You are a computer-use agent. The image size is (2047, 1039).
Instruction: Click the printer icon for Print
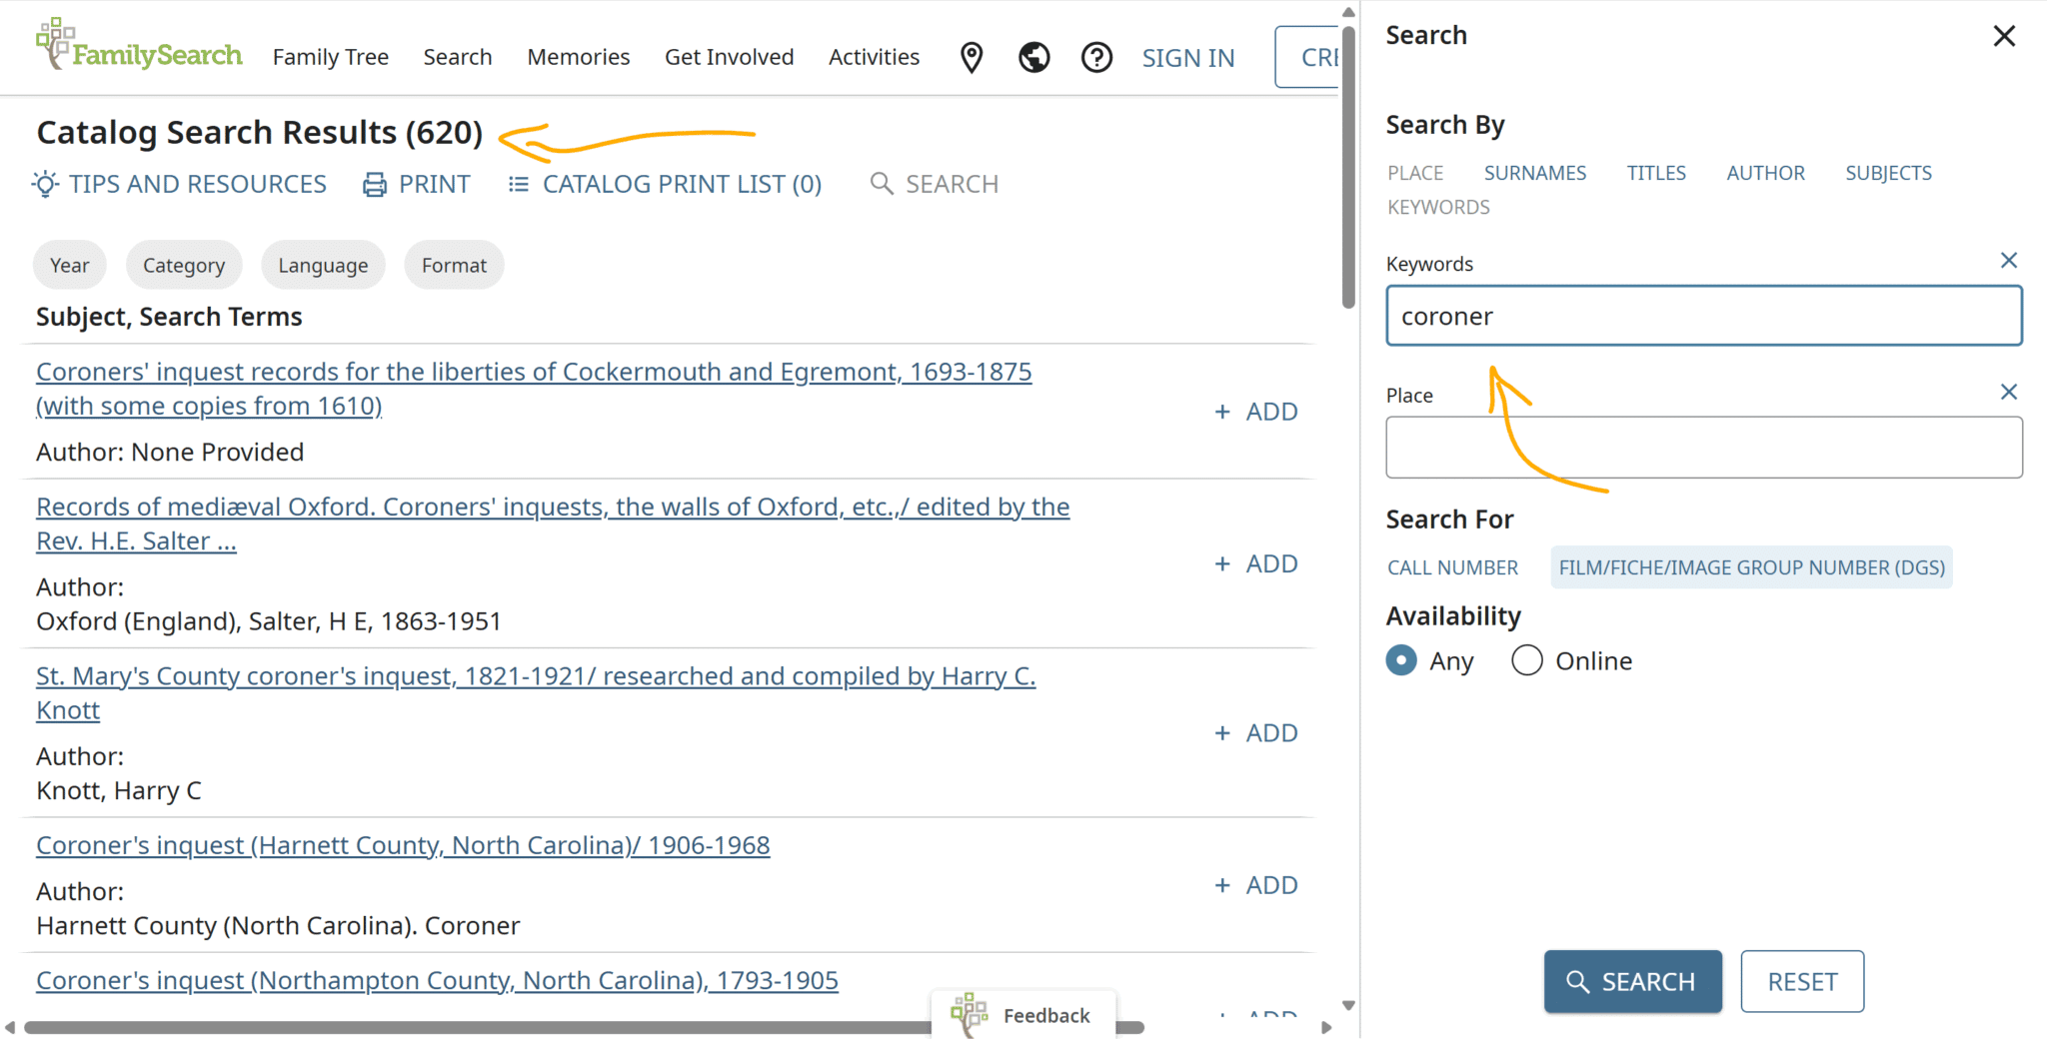tap(375, 185)
